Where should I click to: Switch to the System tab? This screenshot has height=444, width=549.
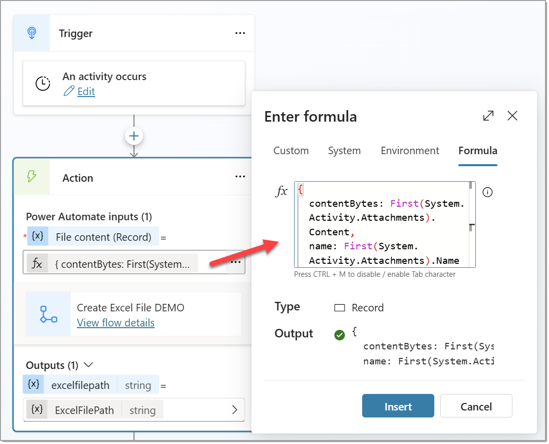[344, 151]
